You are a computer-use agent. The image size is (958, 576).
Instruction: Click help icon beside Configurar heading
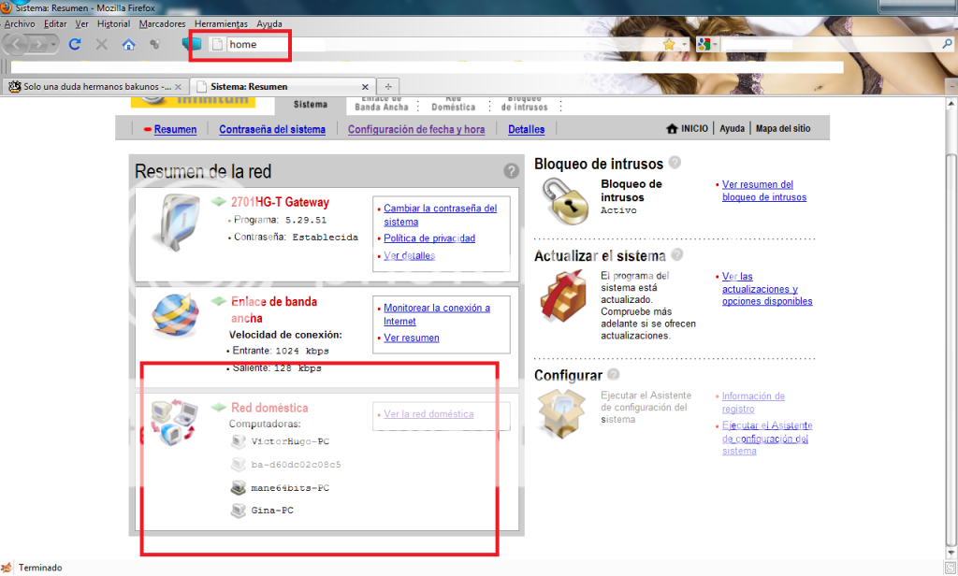click(614, 374)
